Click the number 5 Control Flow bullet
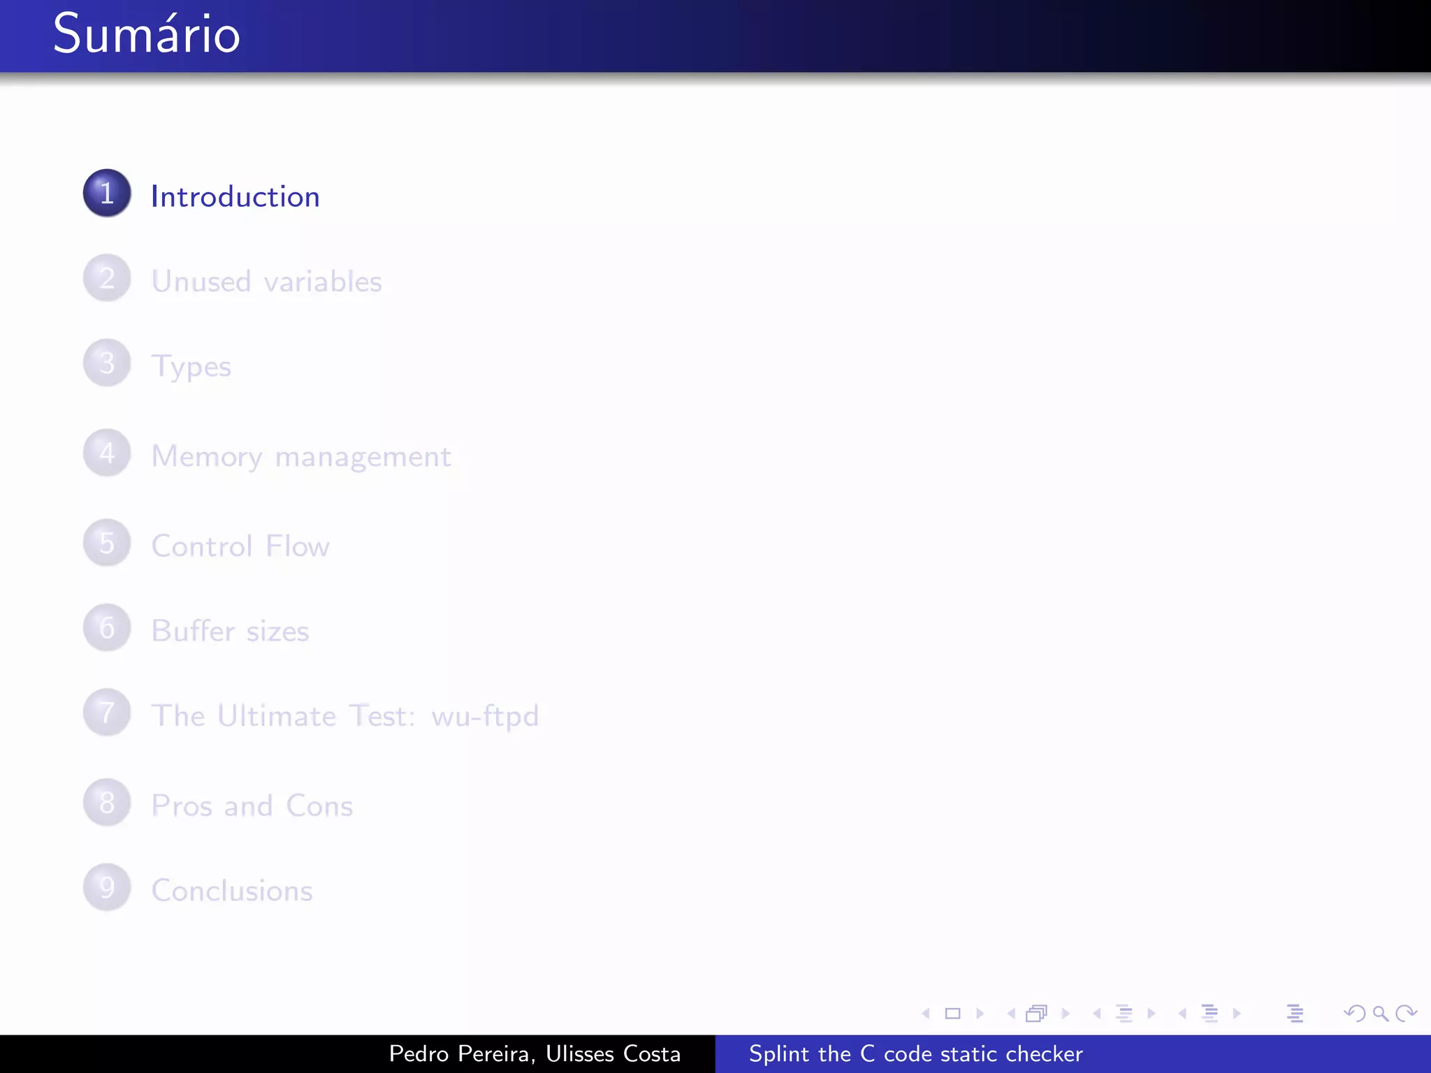Screen dimensions: 1431x1073 pyautogui.click(x=107, y=543)
